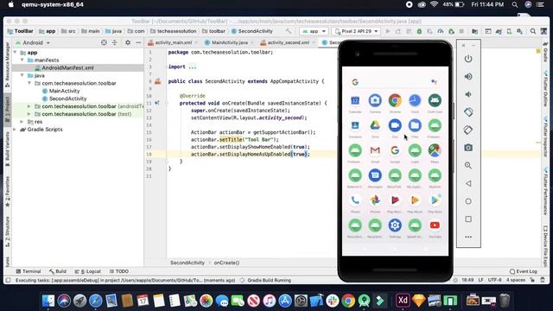This screenshot has width=553, height=311.
Task: Open the Logcat tool window tab
Action: click(88, 271)
